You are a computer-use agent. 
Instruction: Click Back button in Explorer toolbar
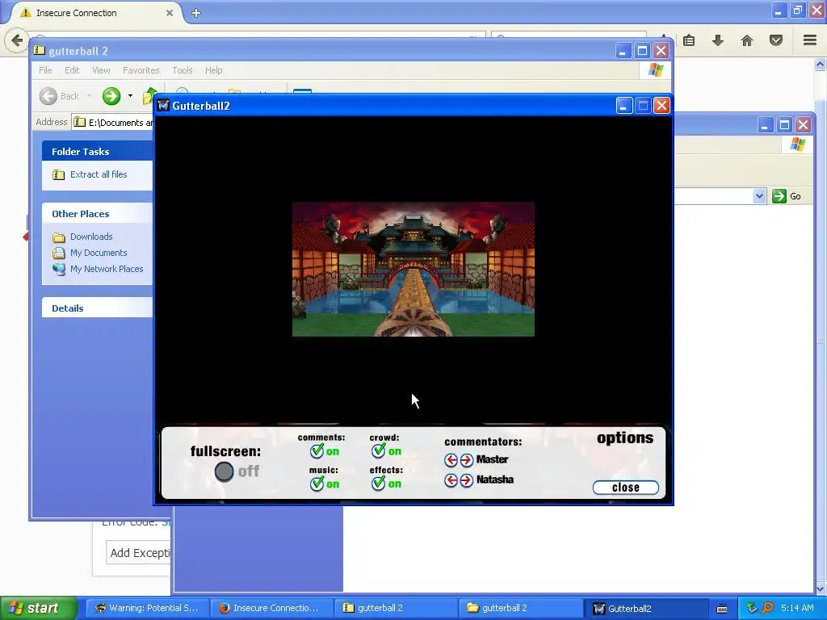(60, 96)
